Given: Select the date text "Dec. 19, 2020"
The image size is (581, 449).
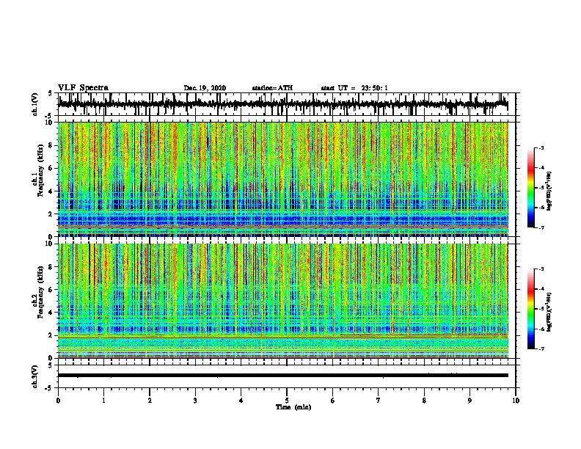Looking at the screenshot, I should [205, 88].
